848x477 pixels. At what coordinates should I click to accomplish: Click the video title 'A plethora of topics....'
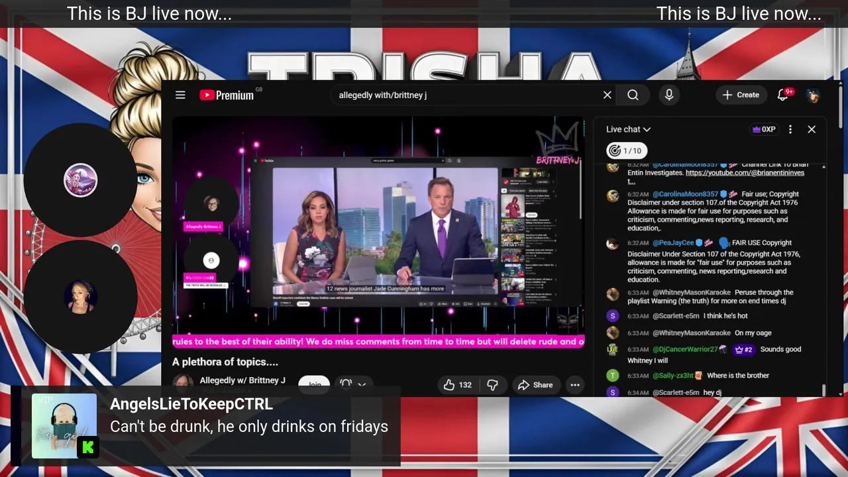(225, 362)
